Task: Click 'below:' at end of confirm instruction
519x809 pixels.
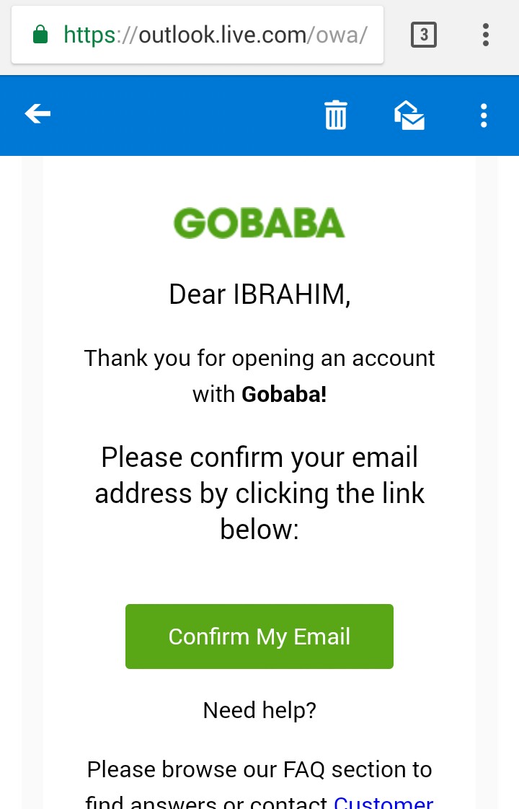Action: 259,529
